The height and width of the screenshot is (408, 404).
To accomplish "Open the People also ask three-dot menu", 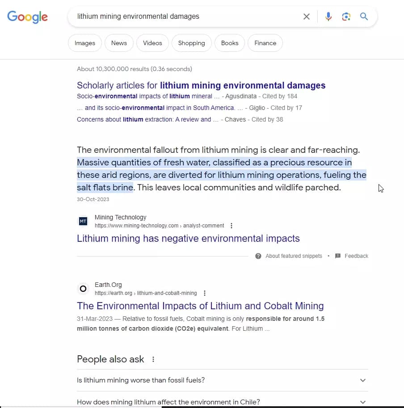I will click(x=153, y=359).
